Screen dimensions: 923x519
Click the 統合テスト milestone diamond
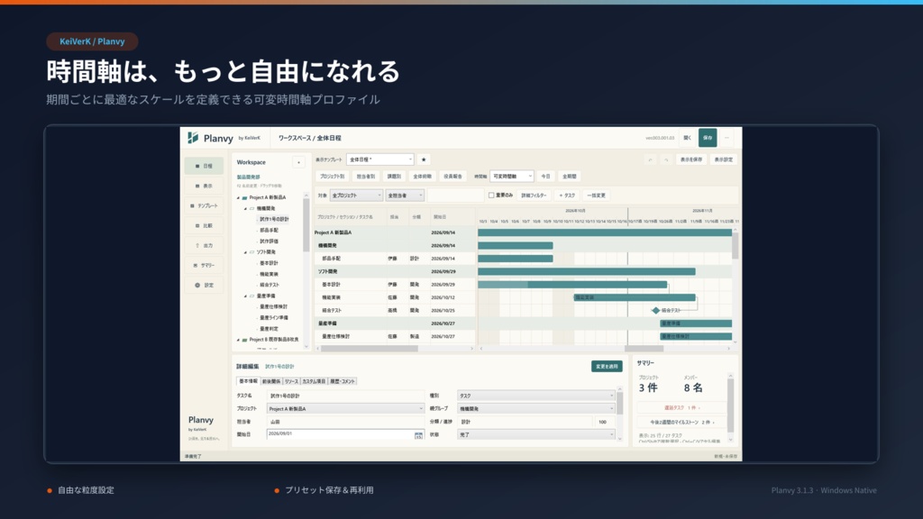click(x=656, y=310)
